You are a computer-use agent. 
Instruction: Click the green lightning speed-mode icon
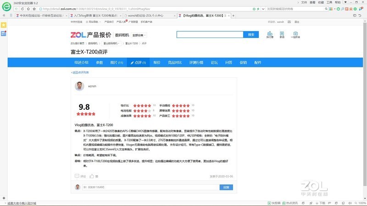click(258, 9)
